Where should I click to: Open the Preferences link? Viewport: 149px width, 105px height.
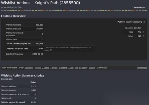click(x=142, y=68)
